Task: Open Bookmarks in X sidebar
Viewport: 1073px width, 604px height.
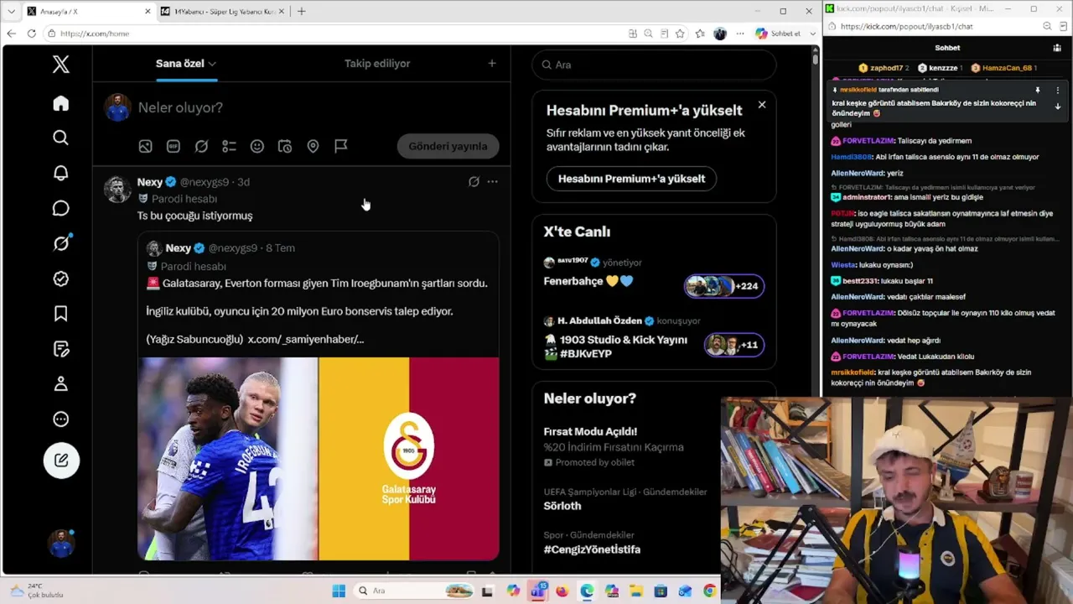Action: (x=61, y=314)
